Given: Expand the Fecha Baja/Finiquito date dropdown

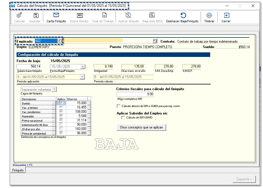Looking at the screenshot, I should click(x=83, y=67).
